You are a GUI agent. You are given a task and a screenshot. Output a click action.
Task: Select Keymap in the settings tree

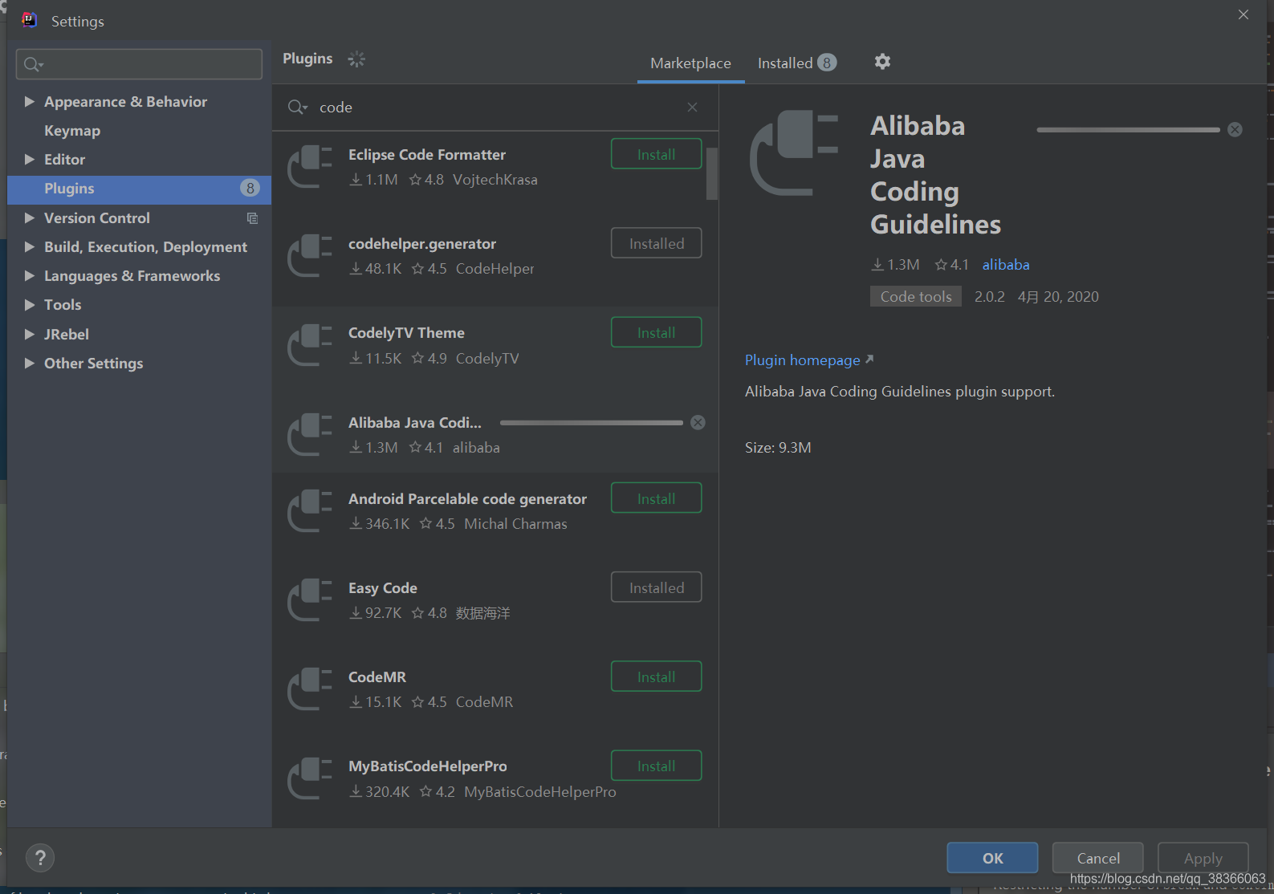72,131
